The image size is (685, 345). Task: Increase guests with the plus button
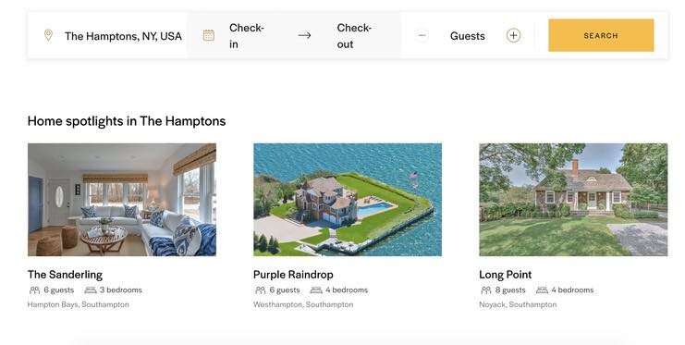(513, 35)
